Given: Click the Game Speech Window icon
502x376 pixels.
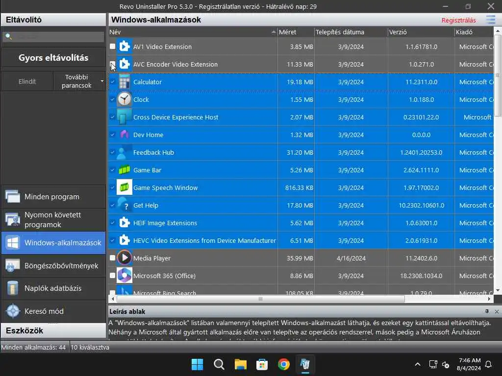Looking at the screenshot, I should 124,188.
